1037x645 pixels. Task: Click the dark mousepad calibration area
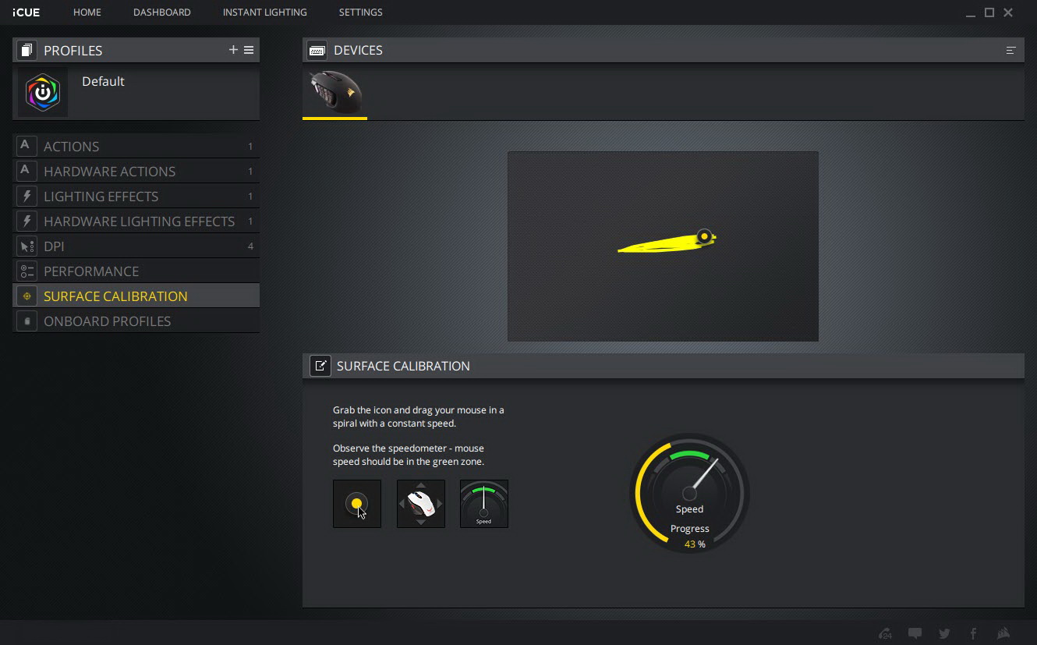click(663, 246)
